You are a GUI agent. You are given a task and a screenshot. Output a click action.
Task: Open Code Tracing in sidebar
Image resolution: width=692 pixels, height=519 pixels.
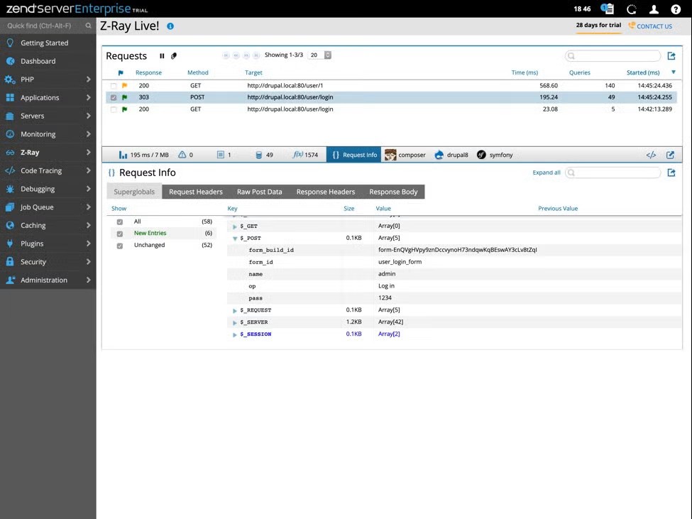pos(48,171)
